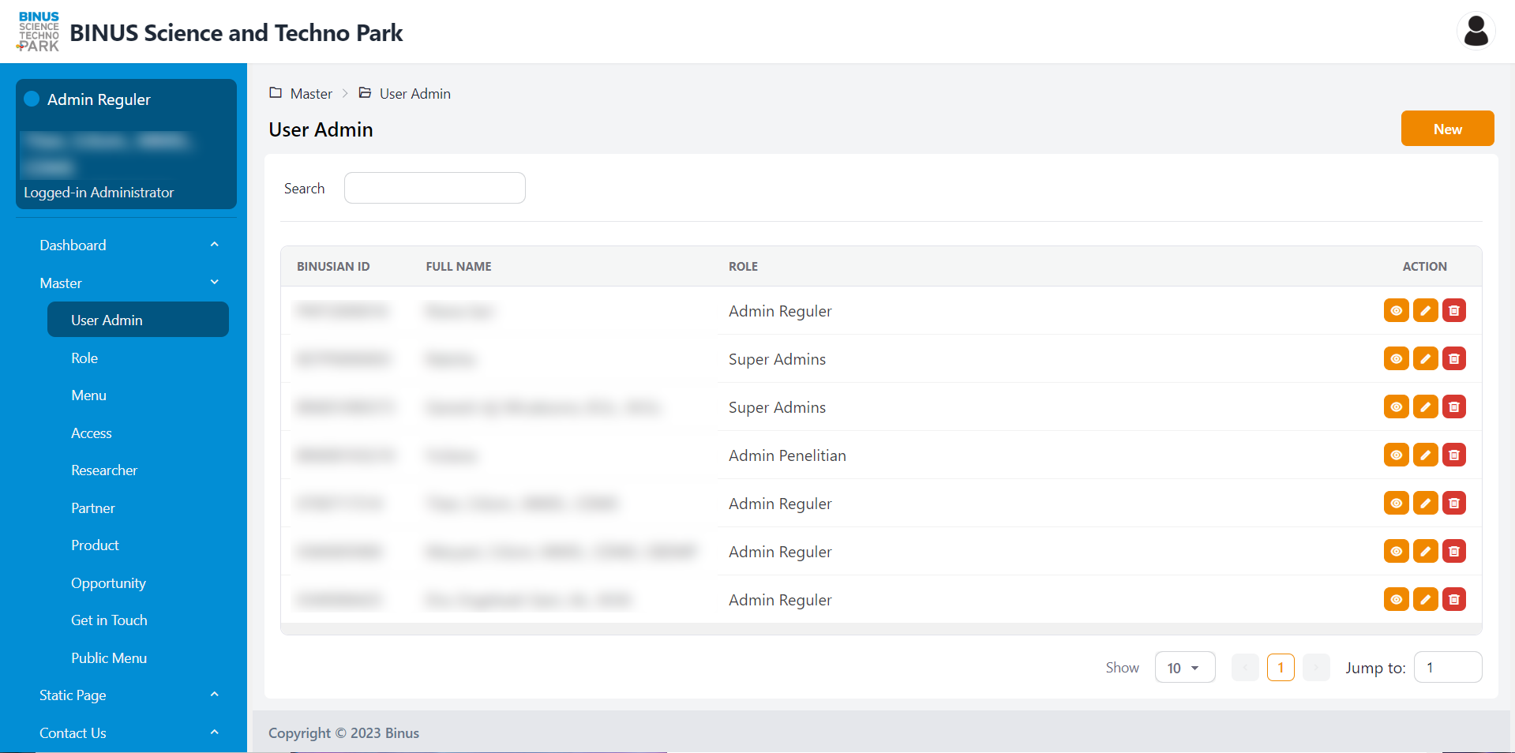This screenshot has height=753, width=1515.
Task: Delete the first Admin Reguler row
Action: click(x=1453, y=311)
